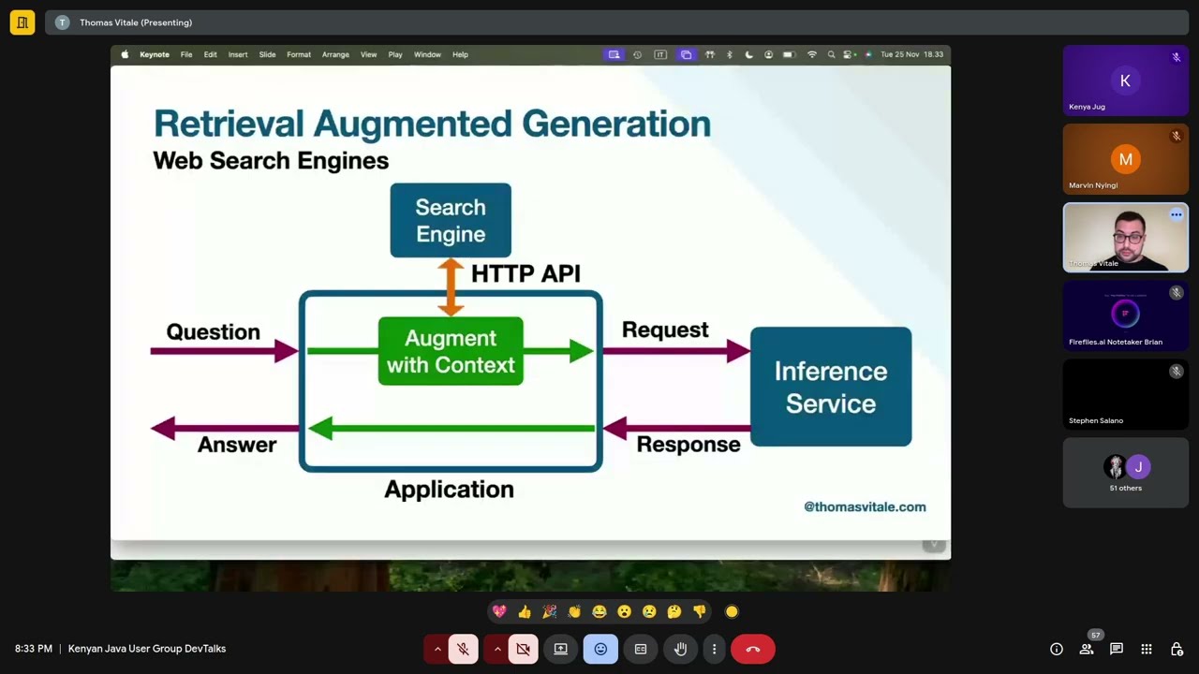The height and width of the screenshot is (674, 1199).
Task: Open the Format menu in shared Keynote
Action: tap(299, 54)
